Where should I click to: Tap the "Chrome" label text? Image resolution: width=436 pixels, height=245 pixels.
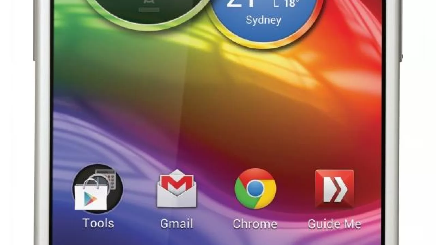(255, 224)
